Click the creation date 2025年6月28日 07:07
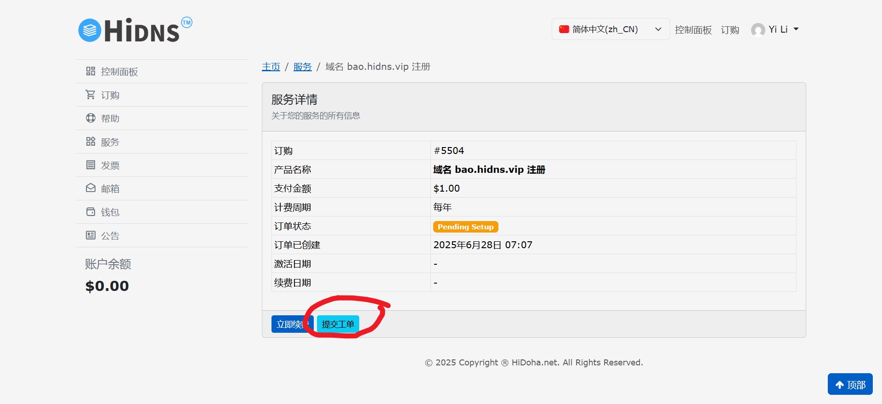 pyautogui.click(x=483, y=245)
